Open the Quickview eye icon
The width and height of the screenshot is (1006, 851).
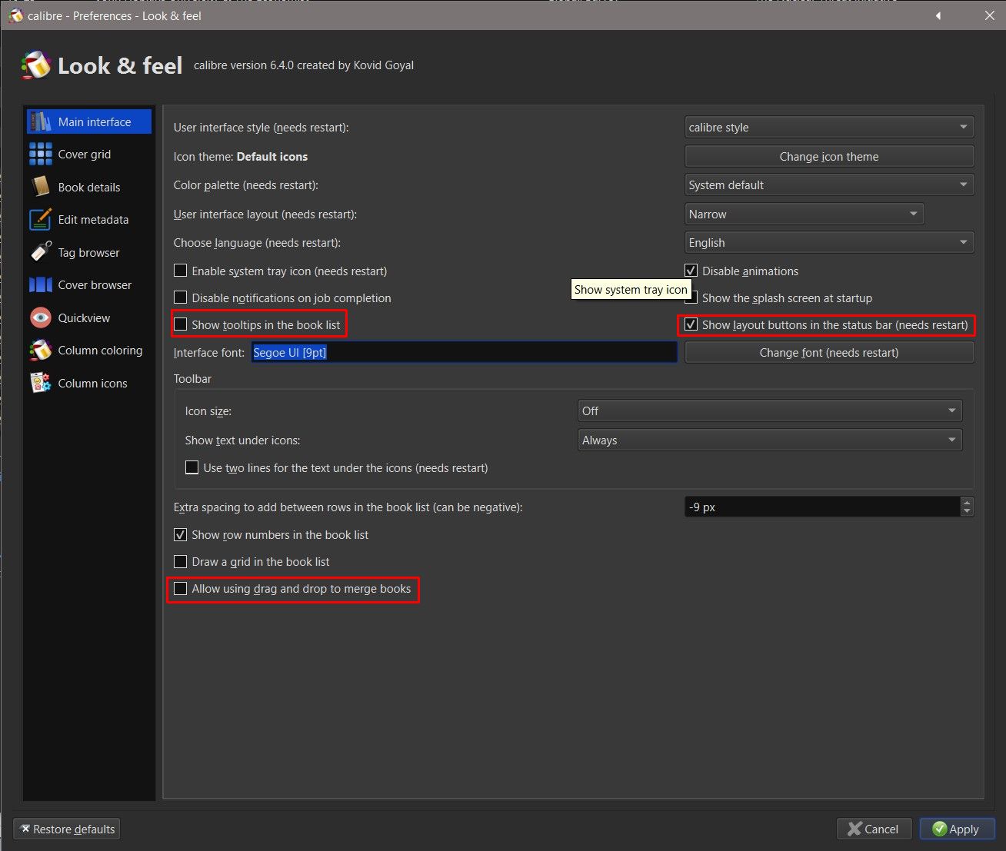point(40,317)
